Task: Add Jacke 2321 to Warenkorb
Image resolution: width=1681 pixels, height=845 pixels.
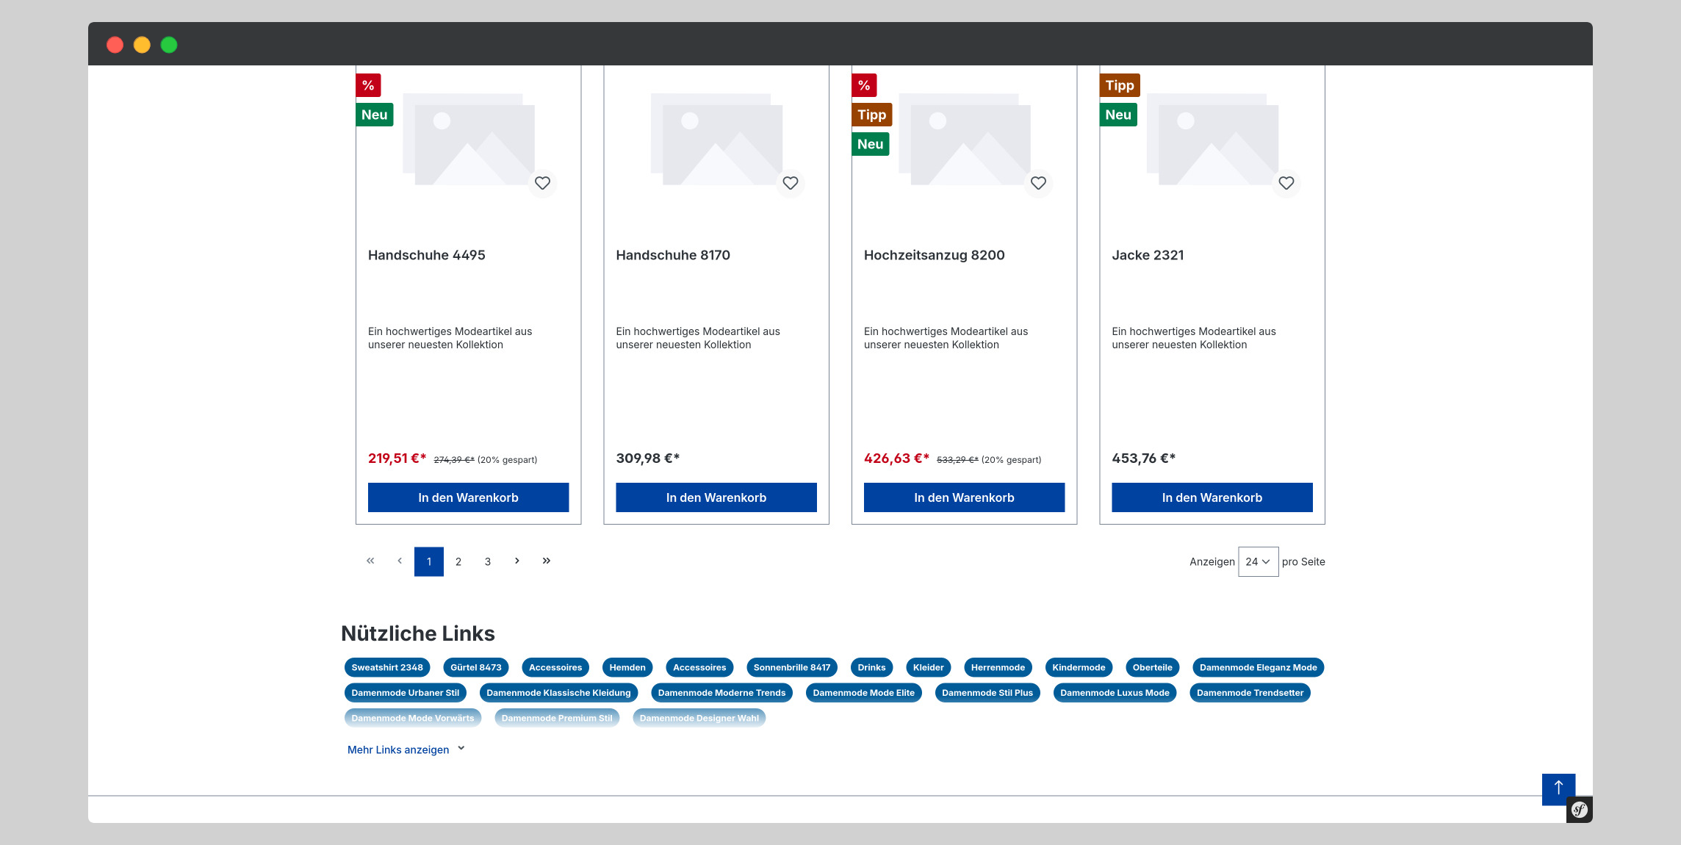Action: coord(1212,497)
